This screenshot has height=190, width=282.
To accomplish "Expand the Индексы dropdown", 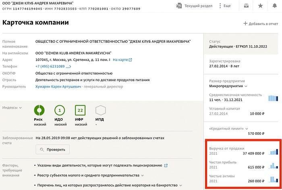I will 12,108.
